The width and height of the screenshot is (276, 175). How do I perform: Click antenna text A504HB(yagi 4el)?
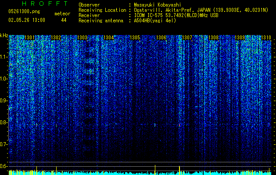tap(155, 21)
